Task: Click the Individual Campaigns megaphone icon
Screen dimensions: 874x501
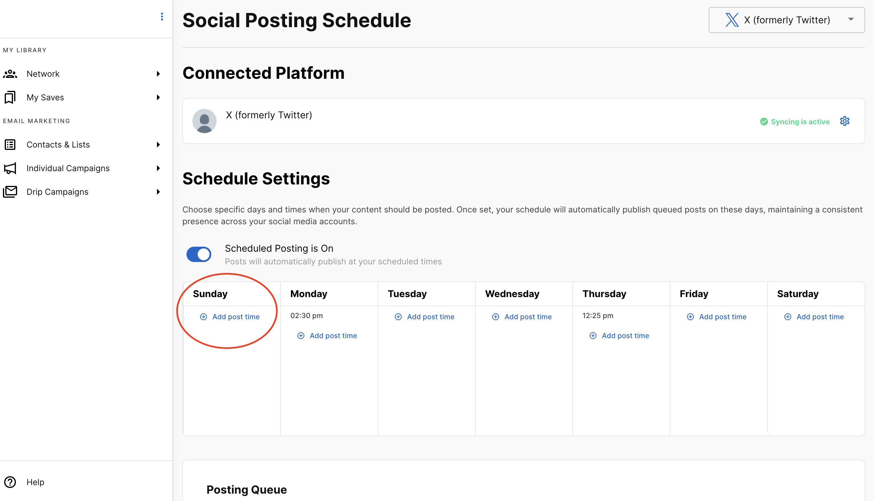Action: (10, 168)
